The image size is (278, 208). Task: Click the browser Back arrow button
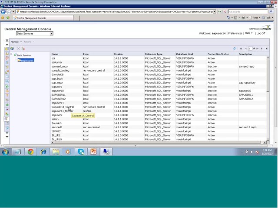3,12
